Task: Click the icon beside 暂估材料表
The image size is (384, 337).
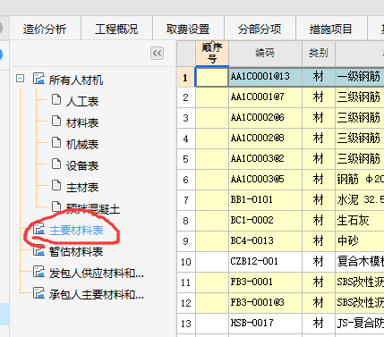Action: 38,250
